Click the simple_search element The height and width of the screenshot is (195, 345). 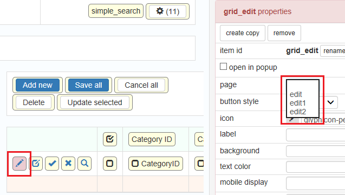(x=116, y=11)
